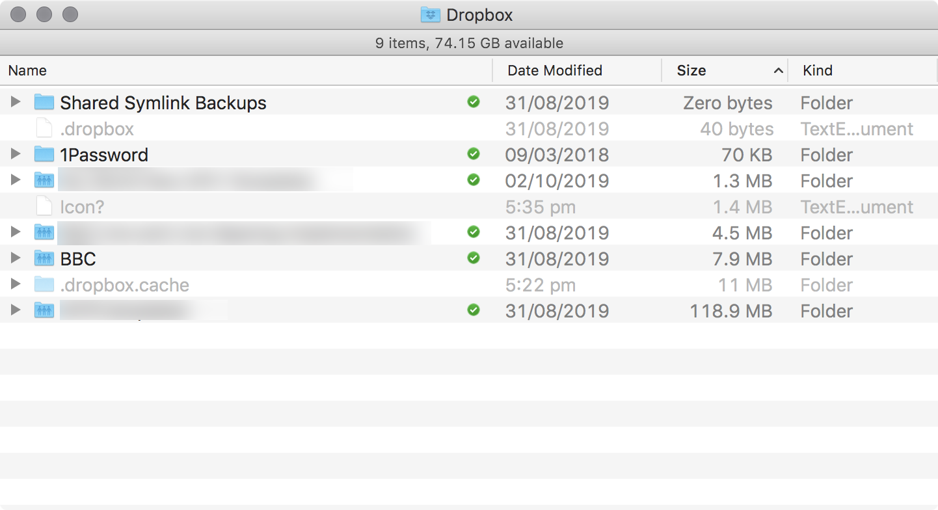Sort by the Name column header
The image size is (938, 510).
coord(246,70)
